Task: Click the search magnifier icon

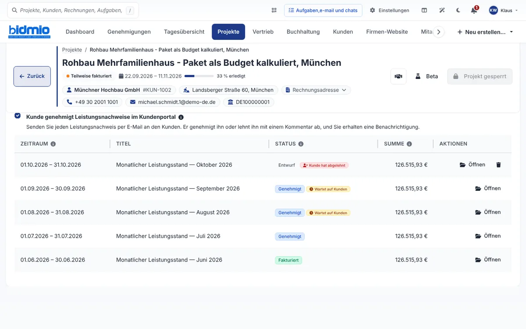Action: click(15, 10)
